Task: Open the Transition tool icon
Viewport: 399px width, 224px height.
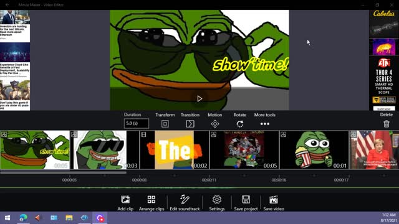Action: [190, 124]
